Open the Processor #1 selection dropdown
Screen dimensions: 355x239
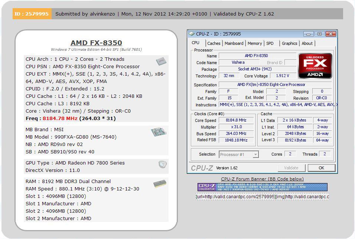238,155
